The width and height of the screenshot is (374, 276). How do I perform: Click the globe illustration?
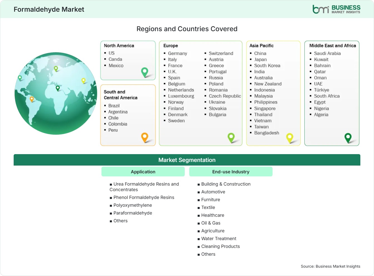tap(56, 93)
